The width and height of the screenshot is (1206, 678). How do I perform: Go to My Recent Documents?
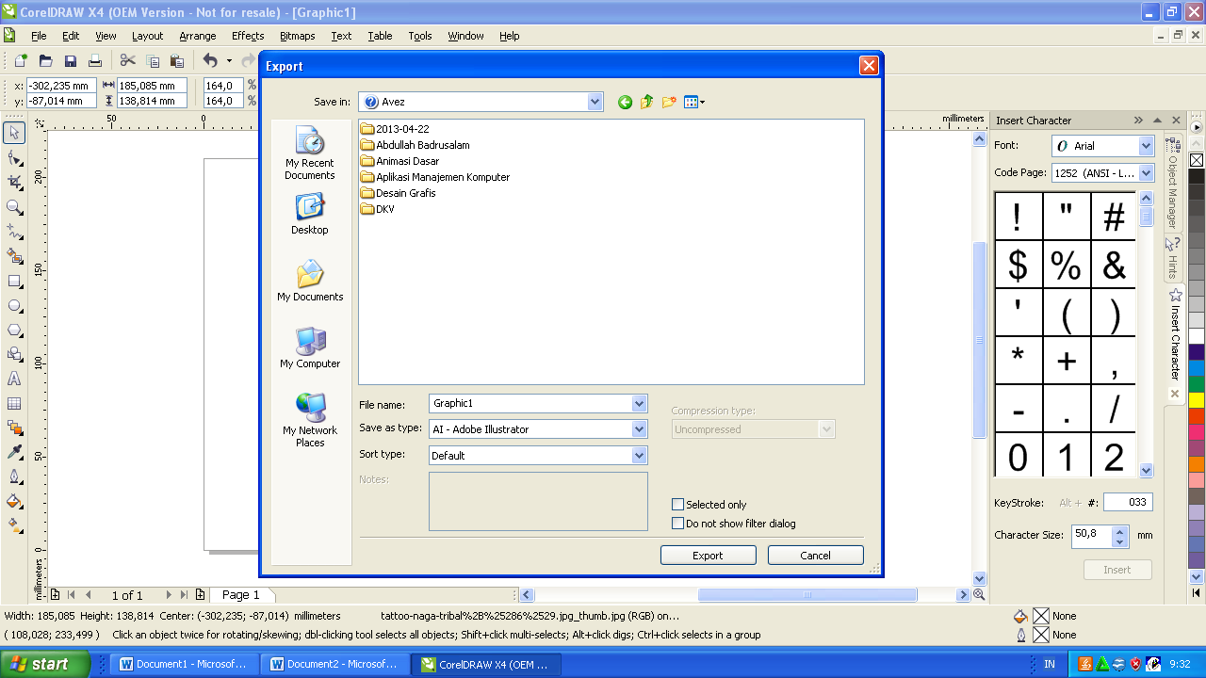tap(310, 153)
